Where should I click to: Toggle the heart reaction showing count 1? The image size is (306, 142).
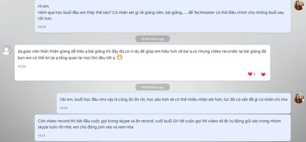[251, 74]
